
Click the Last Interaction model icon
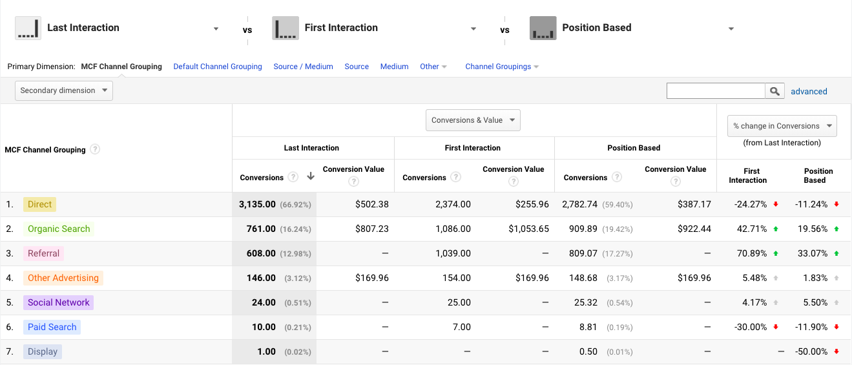click(x=28, y=28)
